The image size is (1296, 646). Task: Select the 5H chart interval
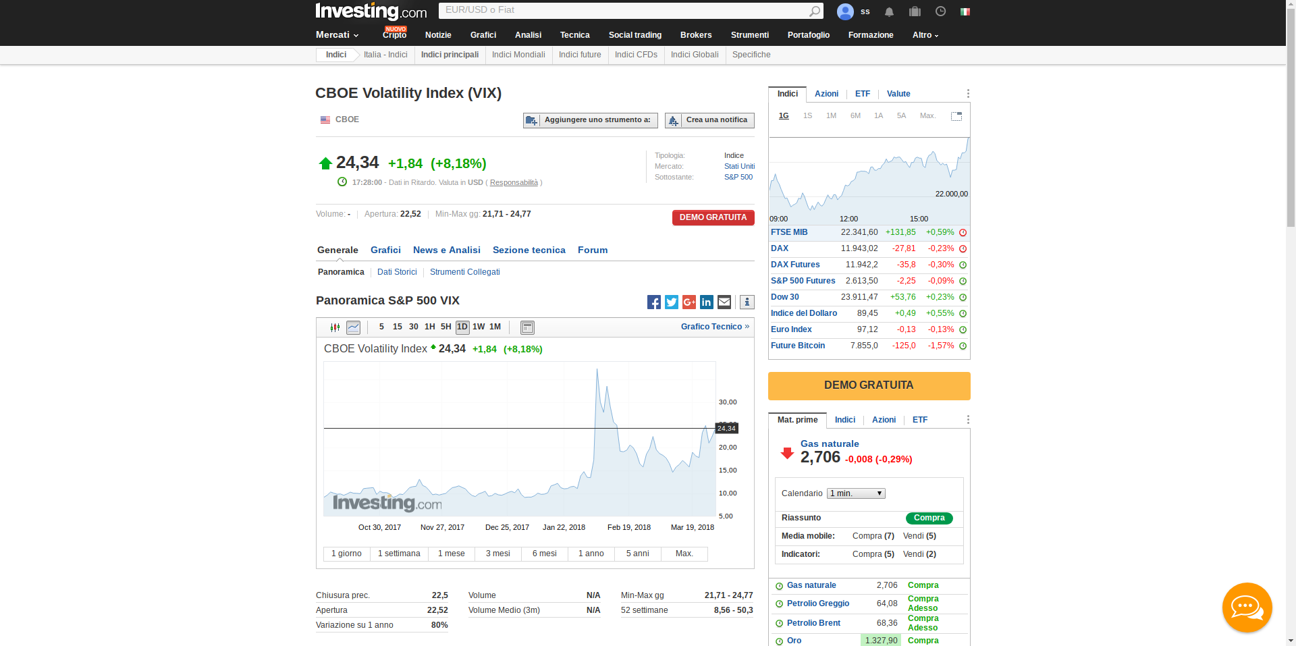click(x=446, y=327)
